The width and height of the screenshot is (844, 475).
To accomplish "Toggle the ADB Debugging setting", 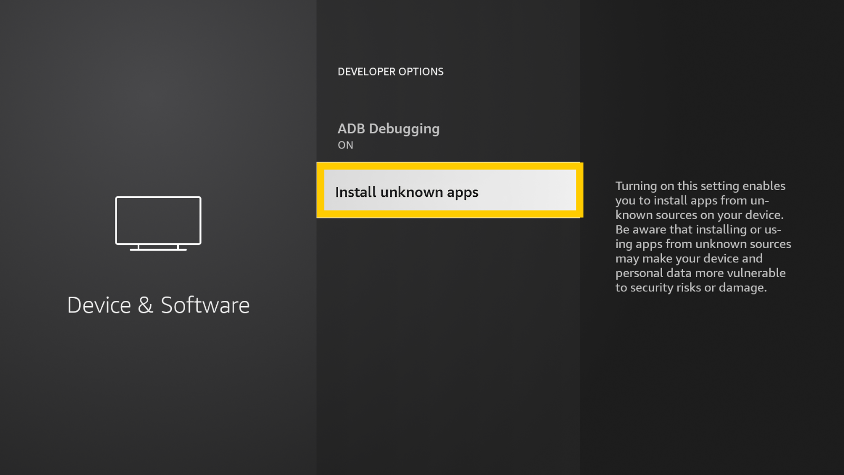I will point(448,136).
